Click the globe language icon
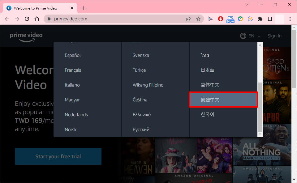The image size is (297, 183). [243, 36]
